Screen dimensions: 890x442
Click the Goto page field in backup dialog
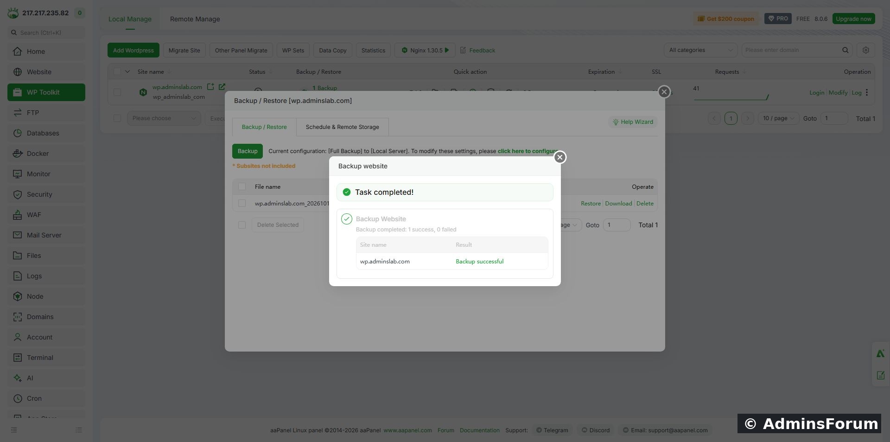tap(617, 225)
